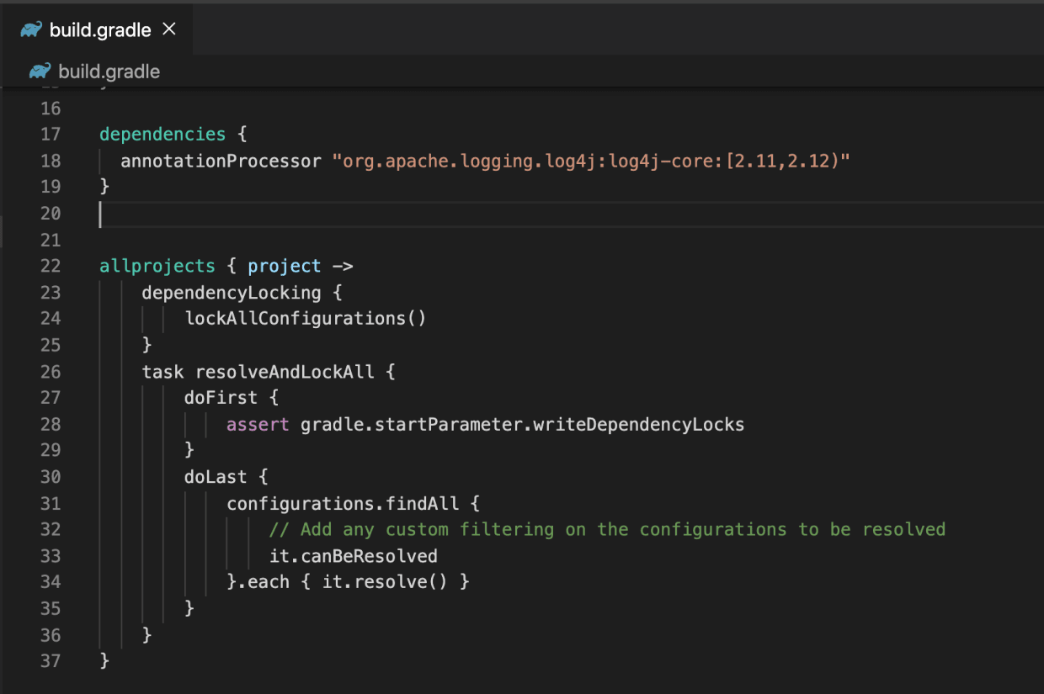Click the 'dependencies' keyword on line 17
The image size is (1044, 694).
162,134
